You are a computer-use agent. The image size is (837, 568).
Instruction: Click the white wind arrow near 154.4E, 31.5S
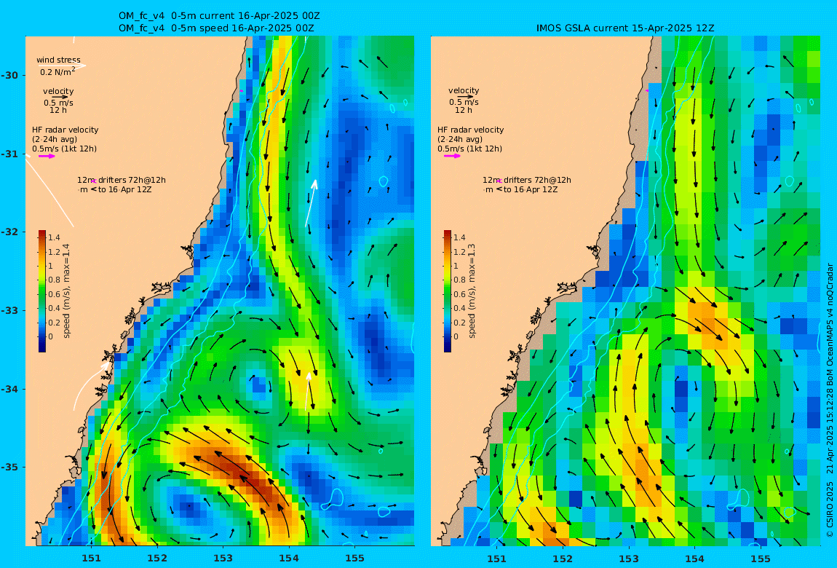pyautogui.click(x=311, y=203)
